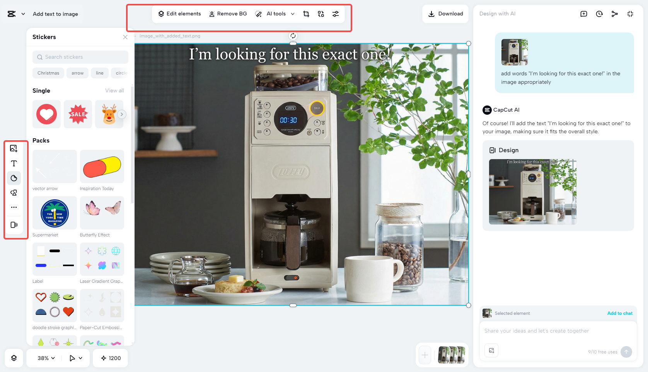Screen dimensions: 648x372
Task: Open the attached image in user message
Action: click(515, 52)
